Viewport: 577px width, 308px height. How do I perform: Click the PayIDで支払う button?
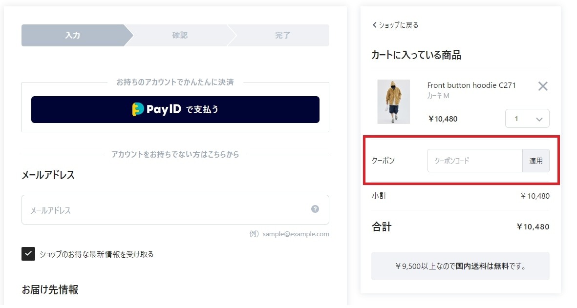click(x=175, y=109)
